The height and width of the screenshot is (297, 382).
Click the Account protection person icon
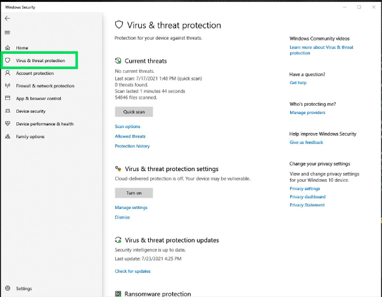[x=8, y=73]
